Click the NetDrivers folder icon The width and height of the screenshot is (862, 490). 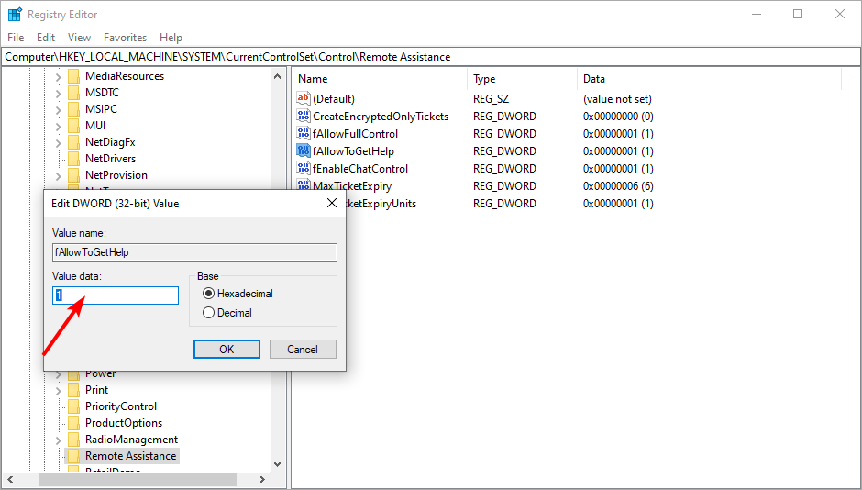tap(73, 159)
